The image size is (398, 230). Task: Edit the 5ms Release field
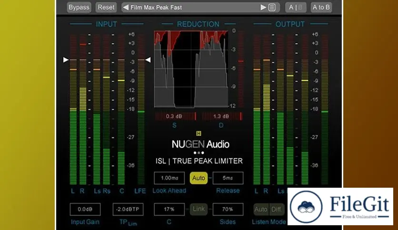pyautogui.click(x=228, y=178)
